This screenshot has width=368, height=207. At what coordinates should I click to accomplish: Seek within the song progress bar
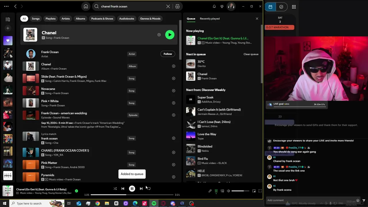coord(132,195)
